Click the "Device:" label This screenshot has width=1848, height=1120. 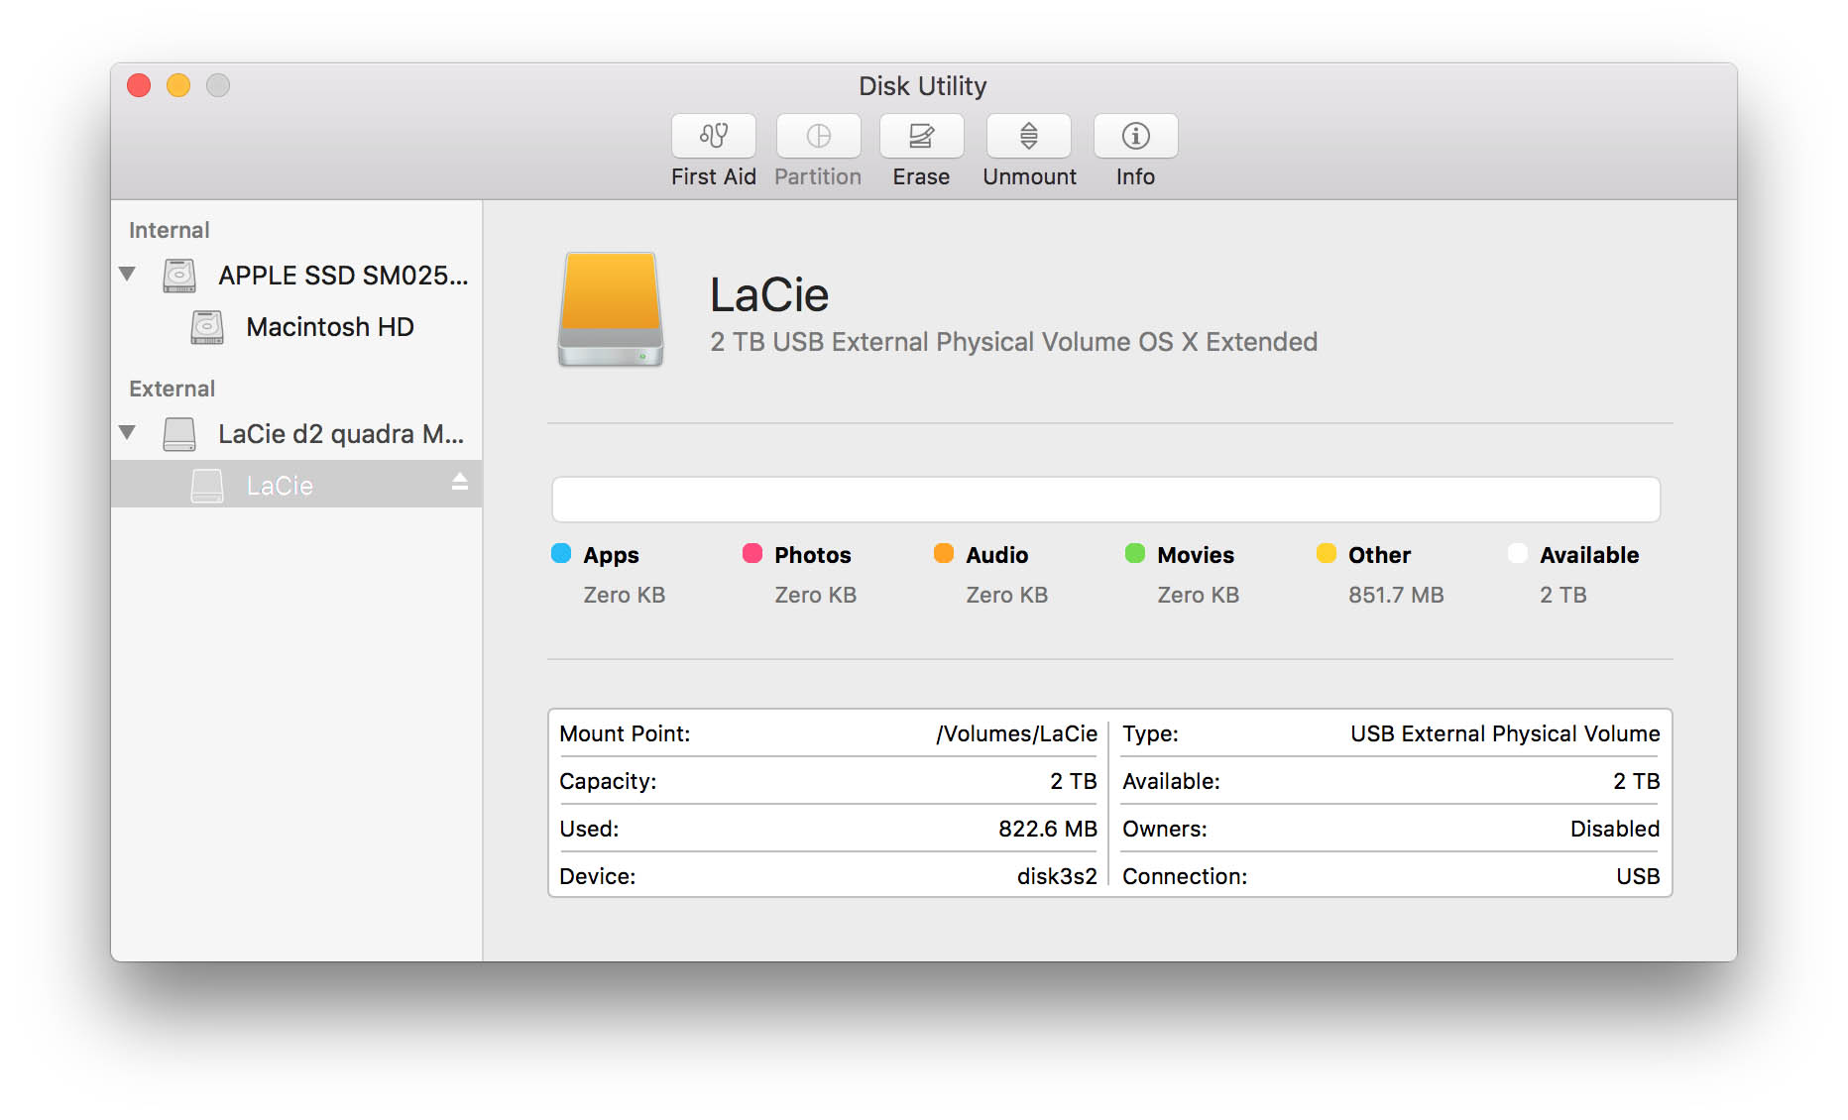pos(598,877)
